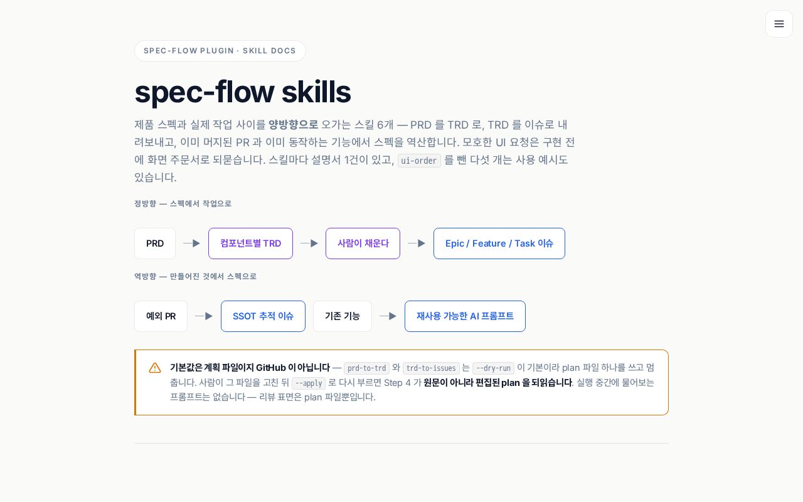Screen dimensions: 803x502
Task: Click bold text 기본값은 계획 파일이지 GitHub 이 아닙니다
Action: tap(250, 368)
